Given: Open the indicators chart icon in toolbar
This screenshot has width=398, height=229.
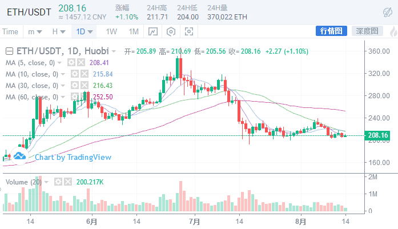Looking at the screenshot, I should point(153,31).
